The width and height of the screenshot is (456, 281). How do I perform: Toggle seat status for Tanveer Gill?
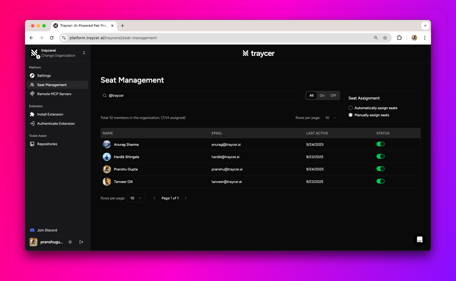[x=380, y=181]
